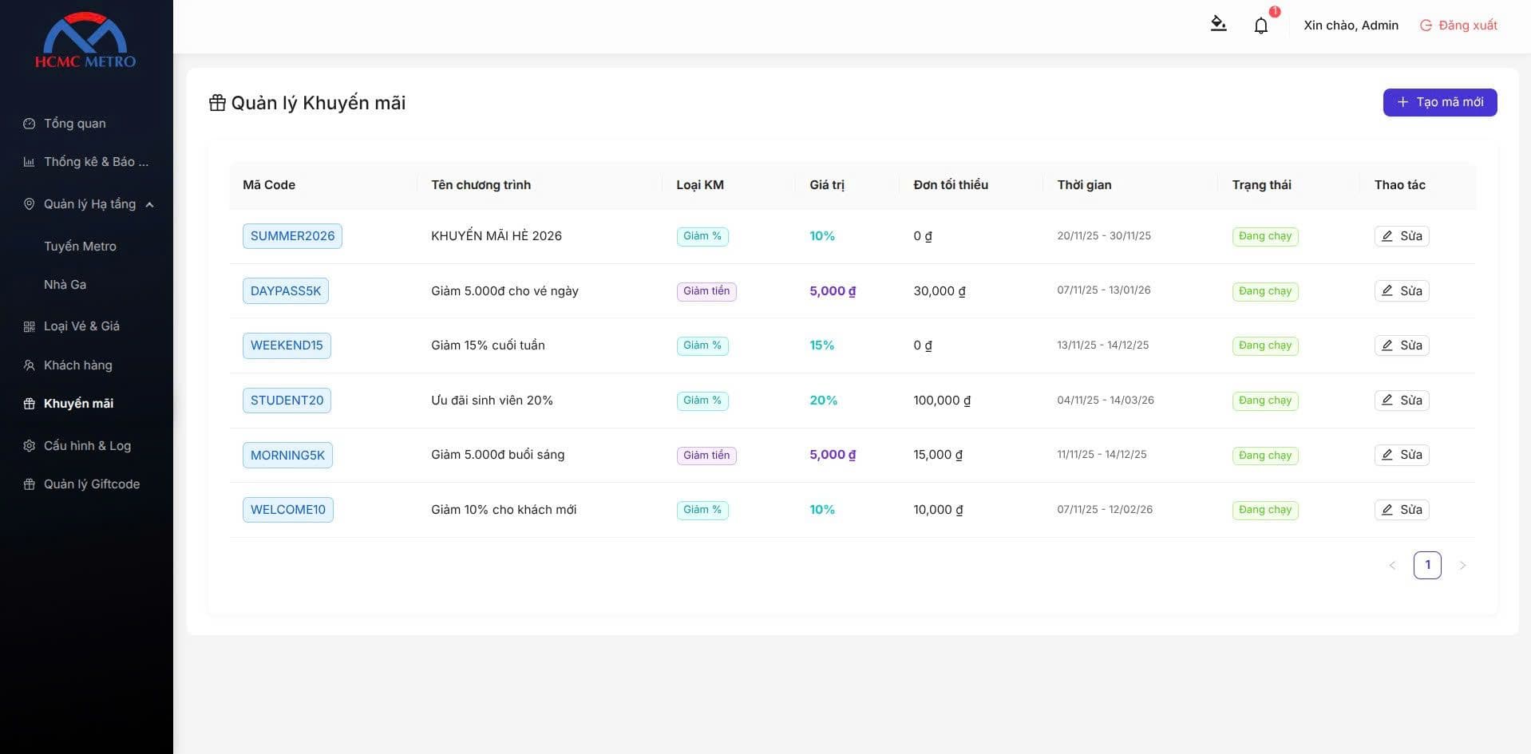
Task: Click the Tổng quan dashboard icon
Action: coord(30,124)
